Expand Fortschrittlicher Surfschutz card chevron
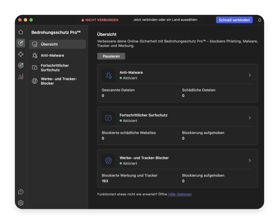The height and width of the screenshot is (224, 279). point(250,118)
